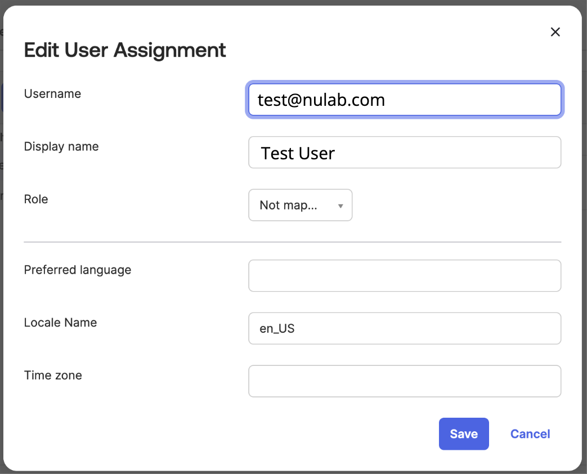Click the Display name label

[x=61, y=147]
